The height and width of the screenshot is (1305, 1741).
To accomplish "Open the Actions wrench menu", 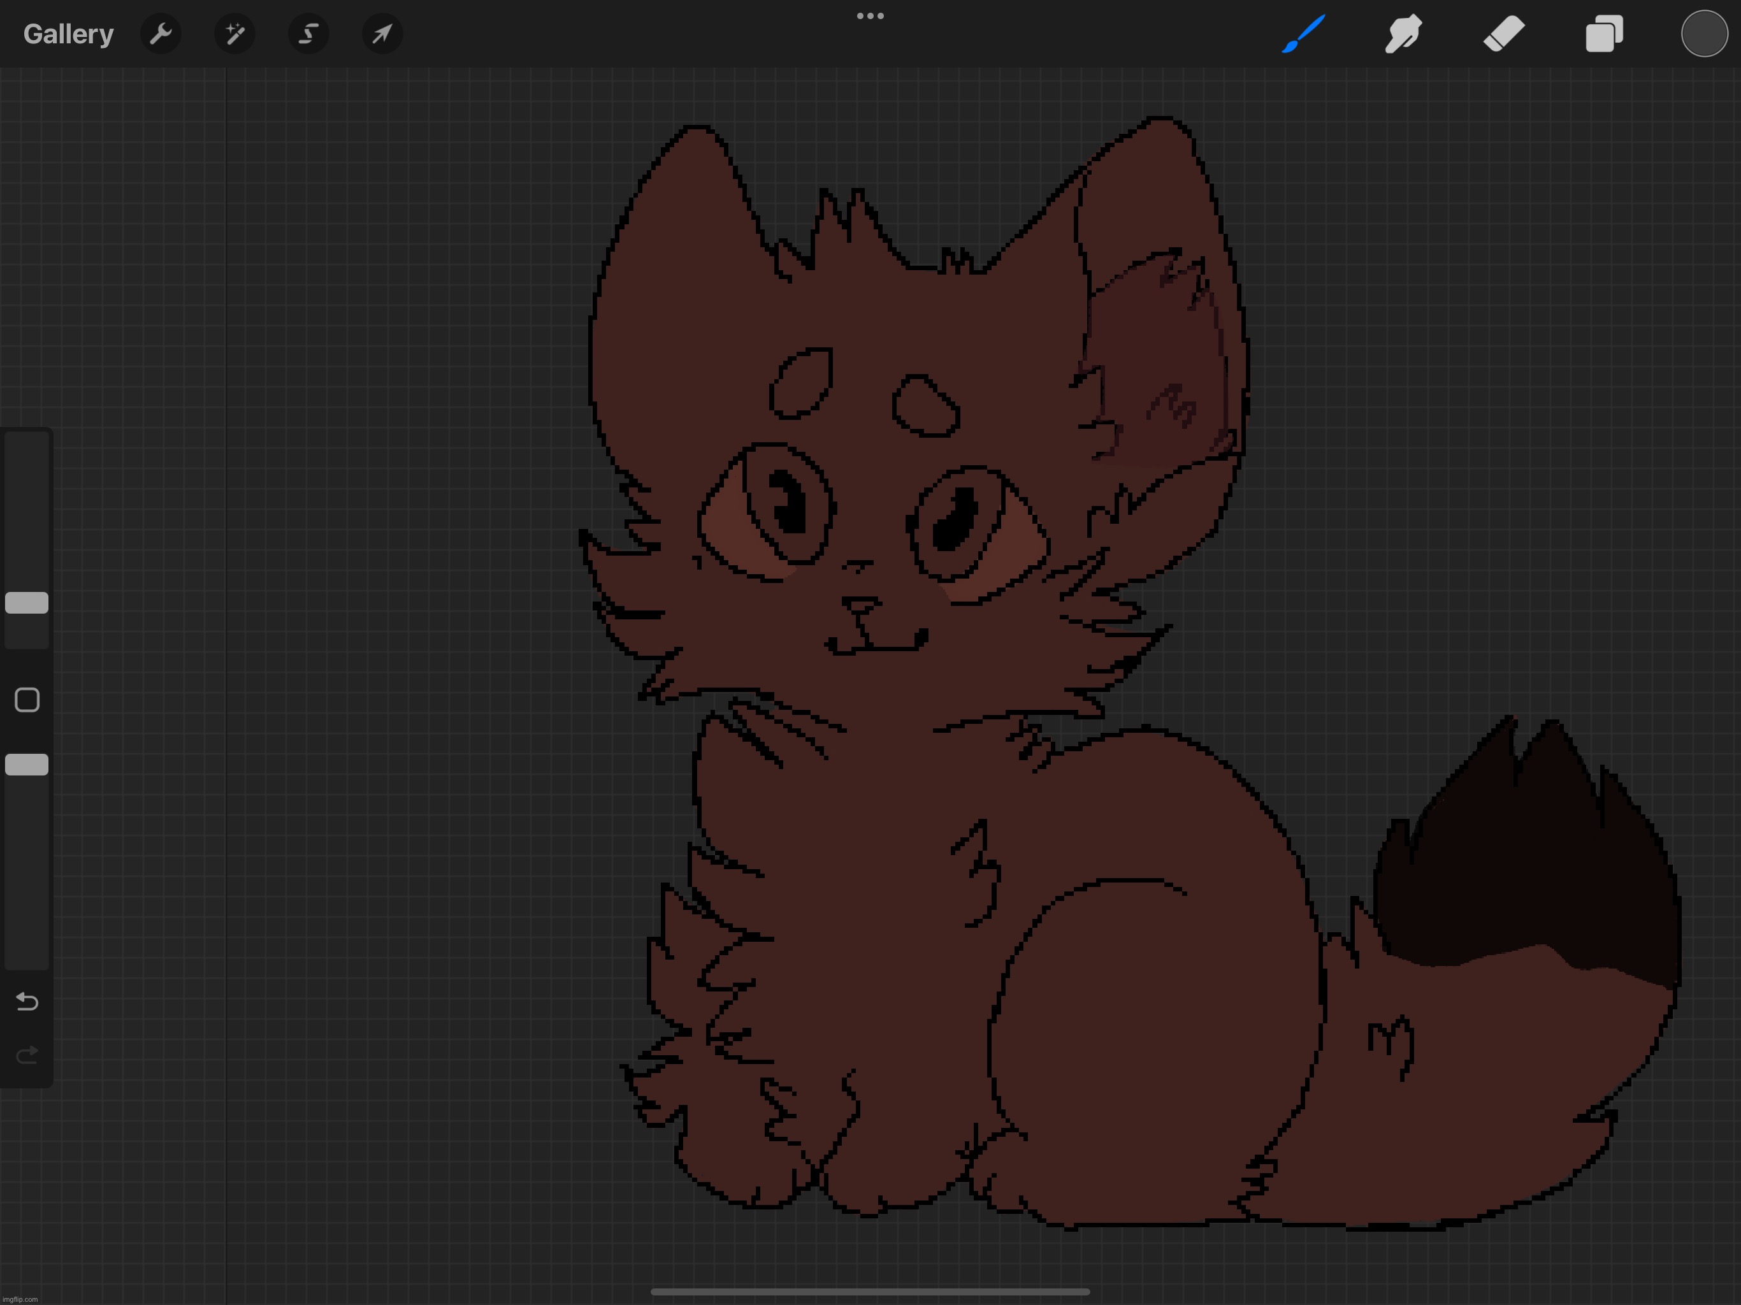I will click(161, 34).
